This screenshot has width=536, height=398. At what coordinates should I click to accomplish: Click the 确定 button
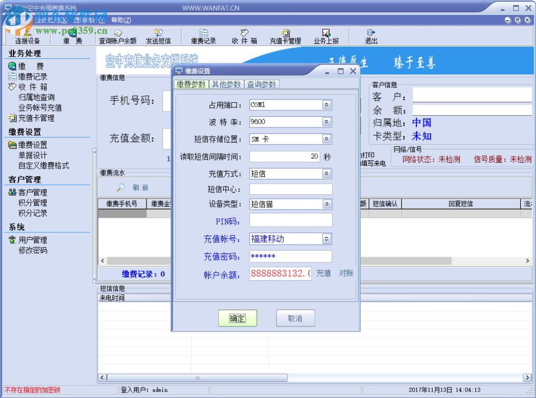click(x=237, y=318)
